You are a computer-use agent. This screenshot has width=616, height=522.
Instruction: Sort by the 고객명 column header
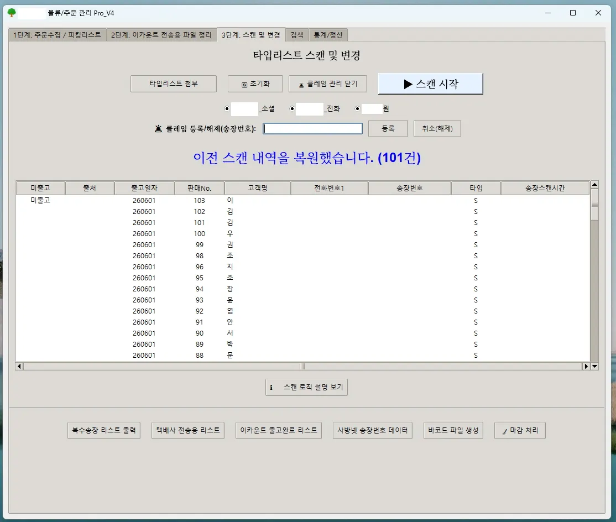pos(258,188)
